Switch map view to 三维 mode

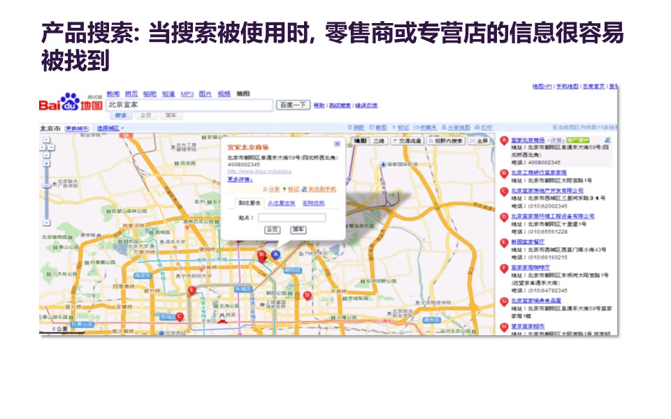pyautogui.click(x=377, y=140)
